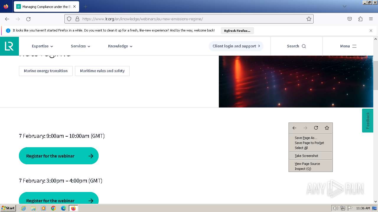This screenshot has width=378, height=212.
Task: Launch Internet Explorer from the taskbar
Action: (23, 208)
